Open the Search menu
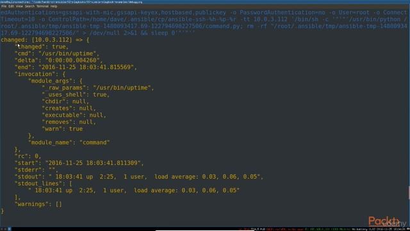This screenshot has width=410, height=231. [29, 6]
